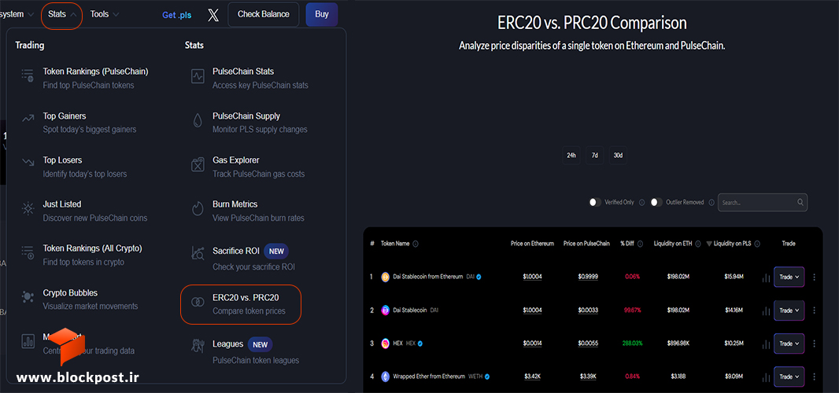Click the Token Name info icon
The width and height of the screenshot is (839, 393).
click(x=416, y=244)
